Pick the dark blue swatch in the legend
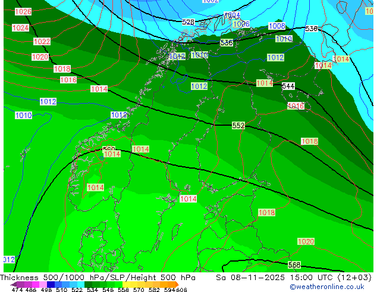Viewport: 377px width, 292px height. click(x=51, y=284)
